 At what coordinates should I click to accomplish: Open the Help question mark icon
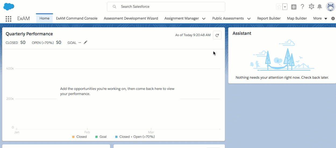[x=302, y=7]
